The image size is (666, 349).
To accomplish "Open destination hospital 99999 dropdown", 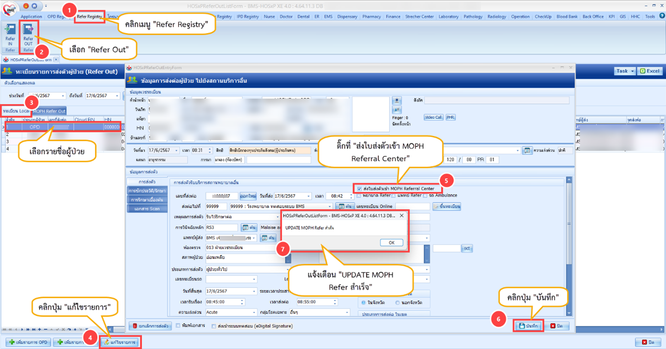I will 330,206.
